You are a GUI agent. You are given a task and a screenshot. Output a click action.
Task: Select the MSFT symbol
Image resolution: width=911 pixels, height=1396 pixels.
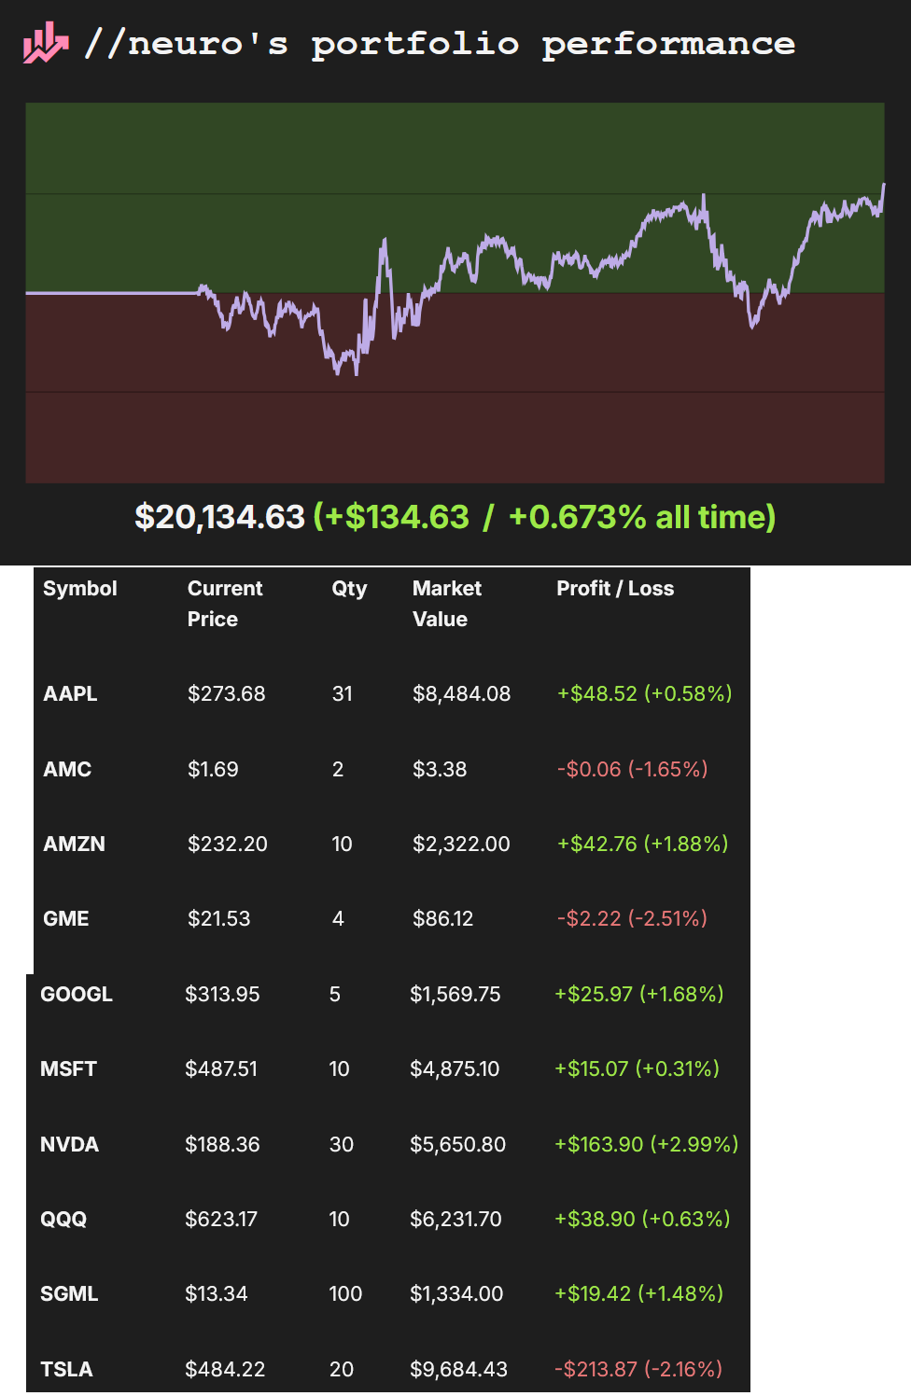[68, 1069]
